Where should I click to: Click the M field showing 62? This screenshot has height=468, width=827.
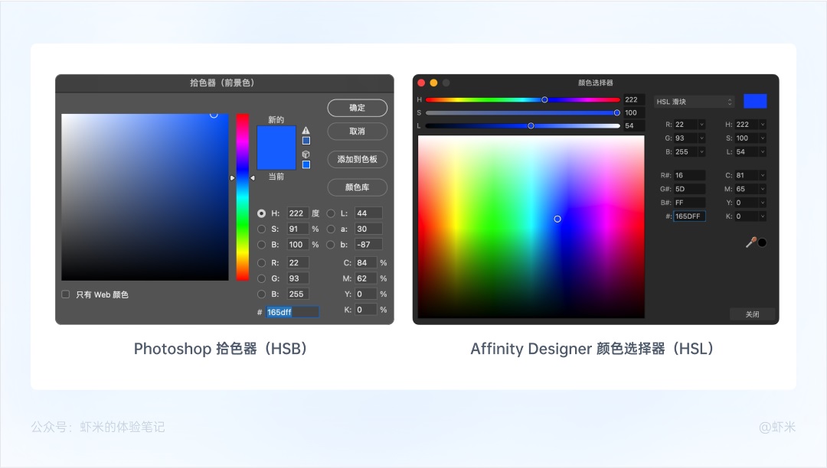(x=366, y=278)
